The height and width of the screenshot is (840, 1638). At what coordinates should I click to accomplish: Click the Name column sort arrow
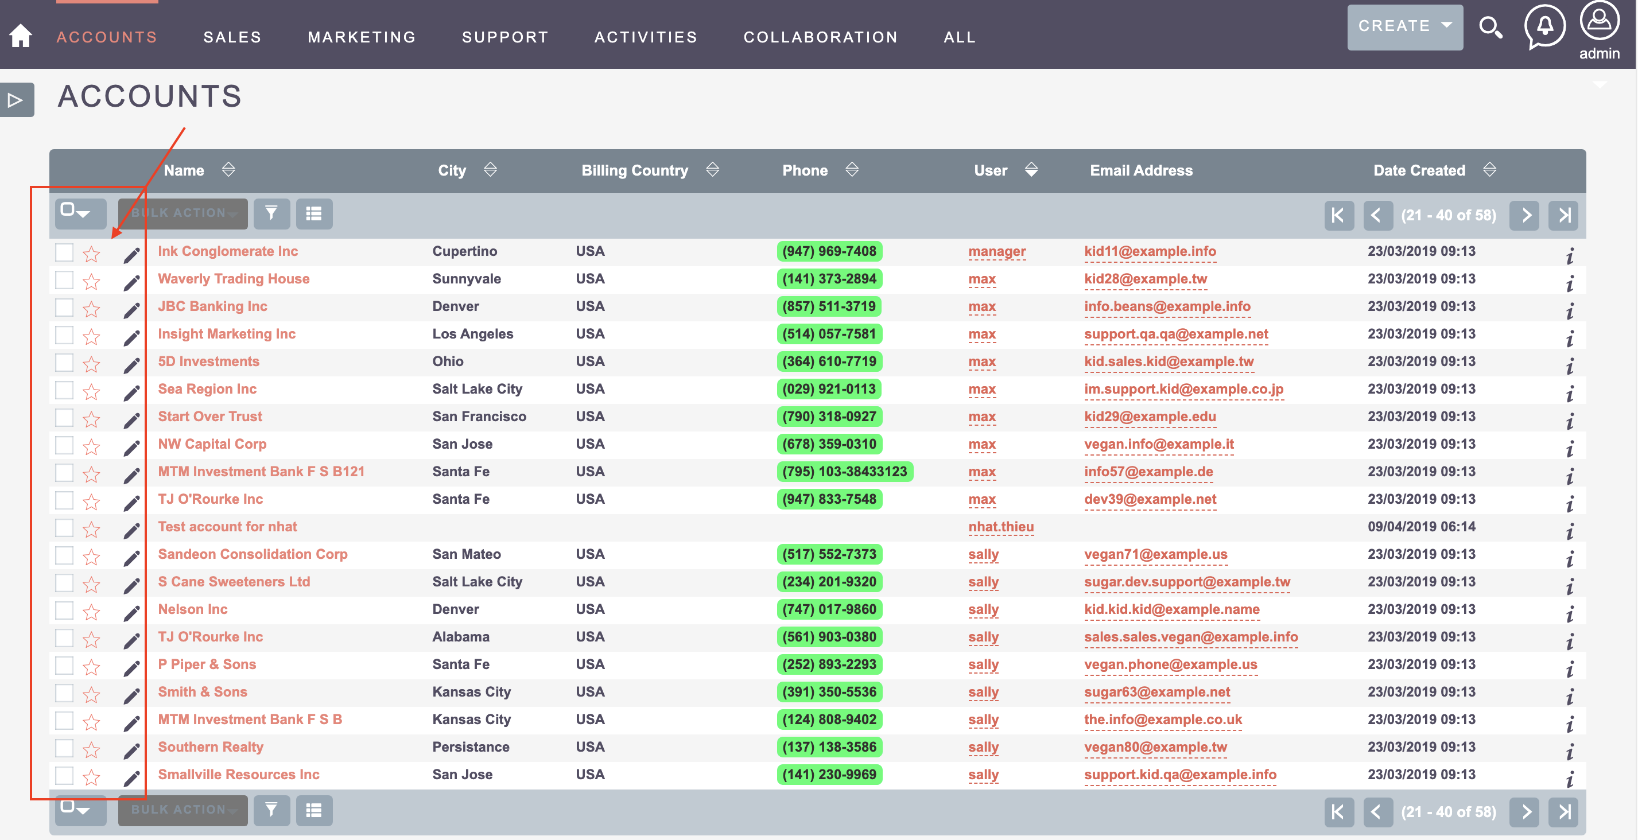(x=227, y=170)
